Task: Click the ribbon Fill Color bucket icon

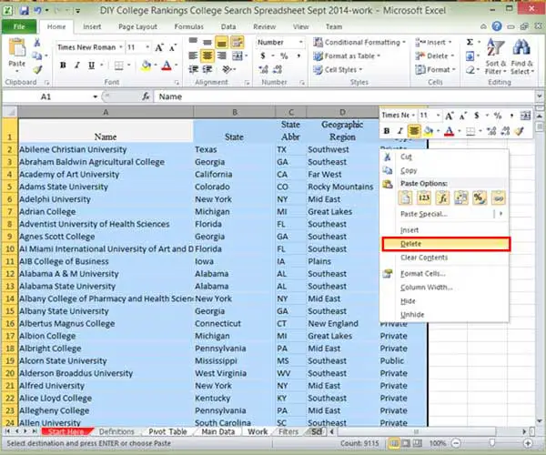Action: point(147,66)
